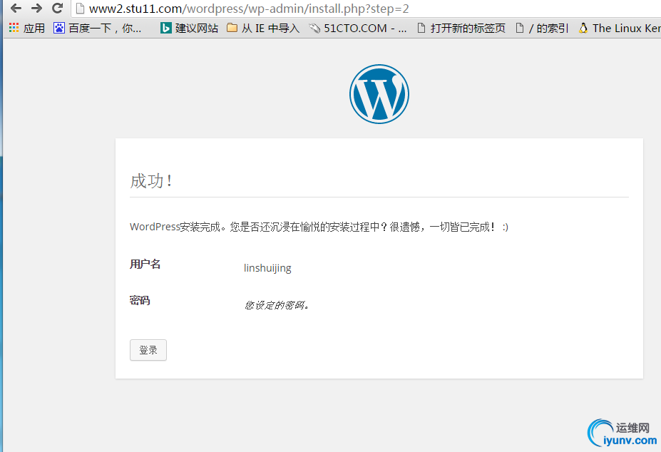
Task: Click the 您设定的密码 text
Action: [x=277, y=305]
